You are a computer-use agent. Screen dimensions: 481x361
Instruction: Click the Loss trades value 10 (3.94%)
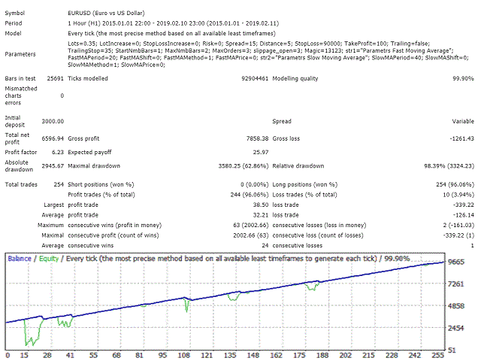tap(458, 195)
